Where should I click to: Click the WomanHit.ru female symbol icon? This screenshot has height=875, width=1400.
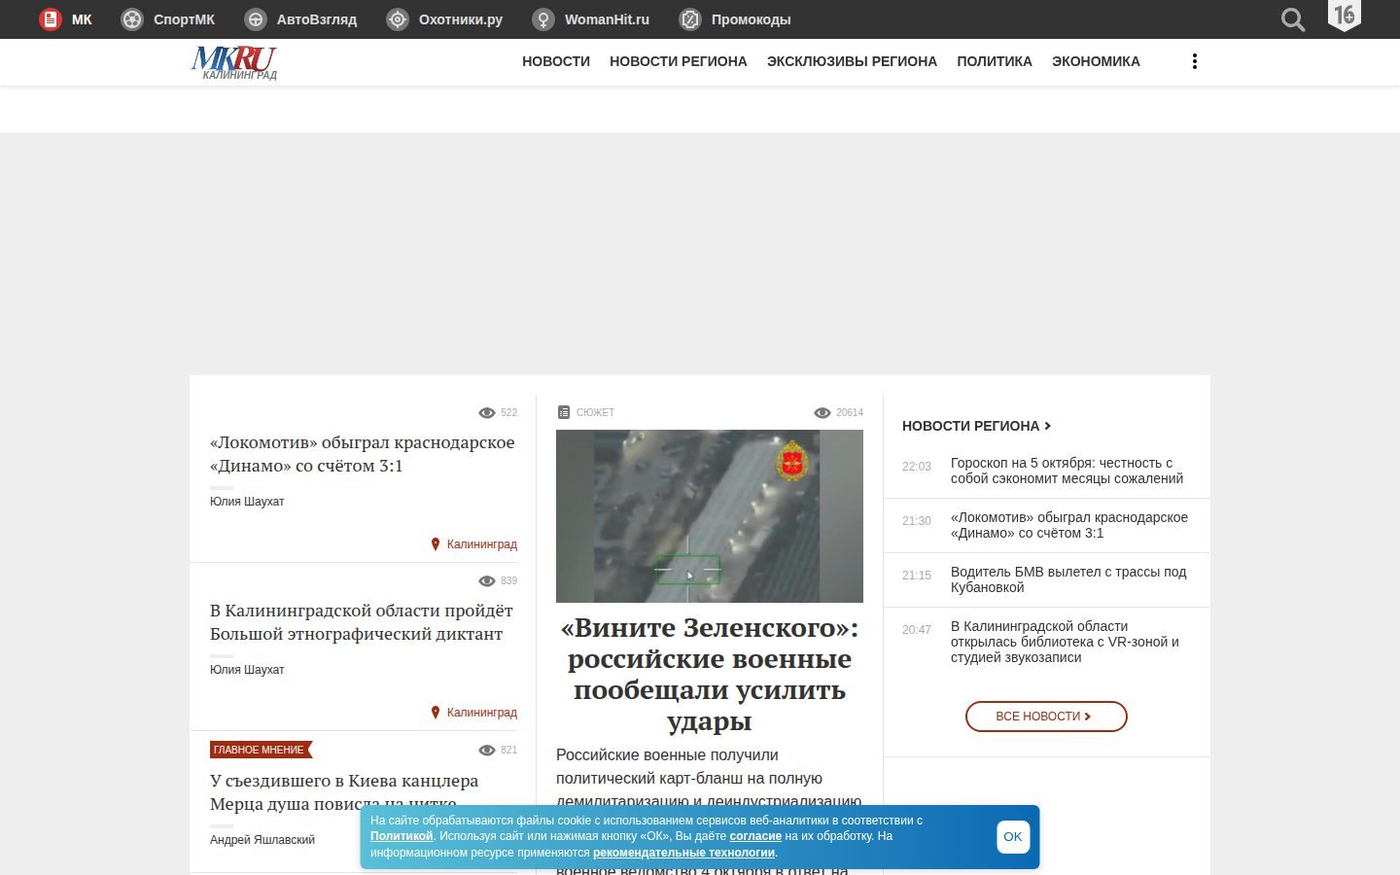(543, 19)
